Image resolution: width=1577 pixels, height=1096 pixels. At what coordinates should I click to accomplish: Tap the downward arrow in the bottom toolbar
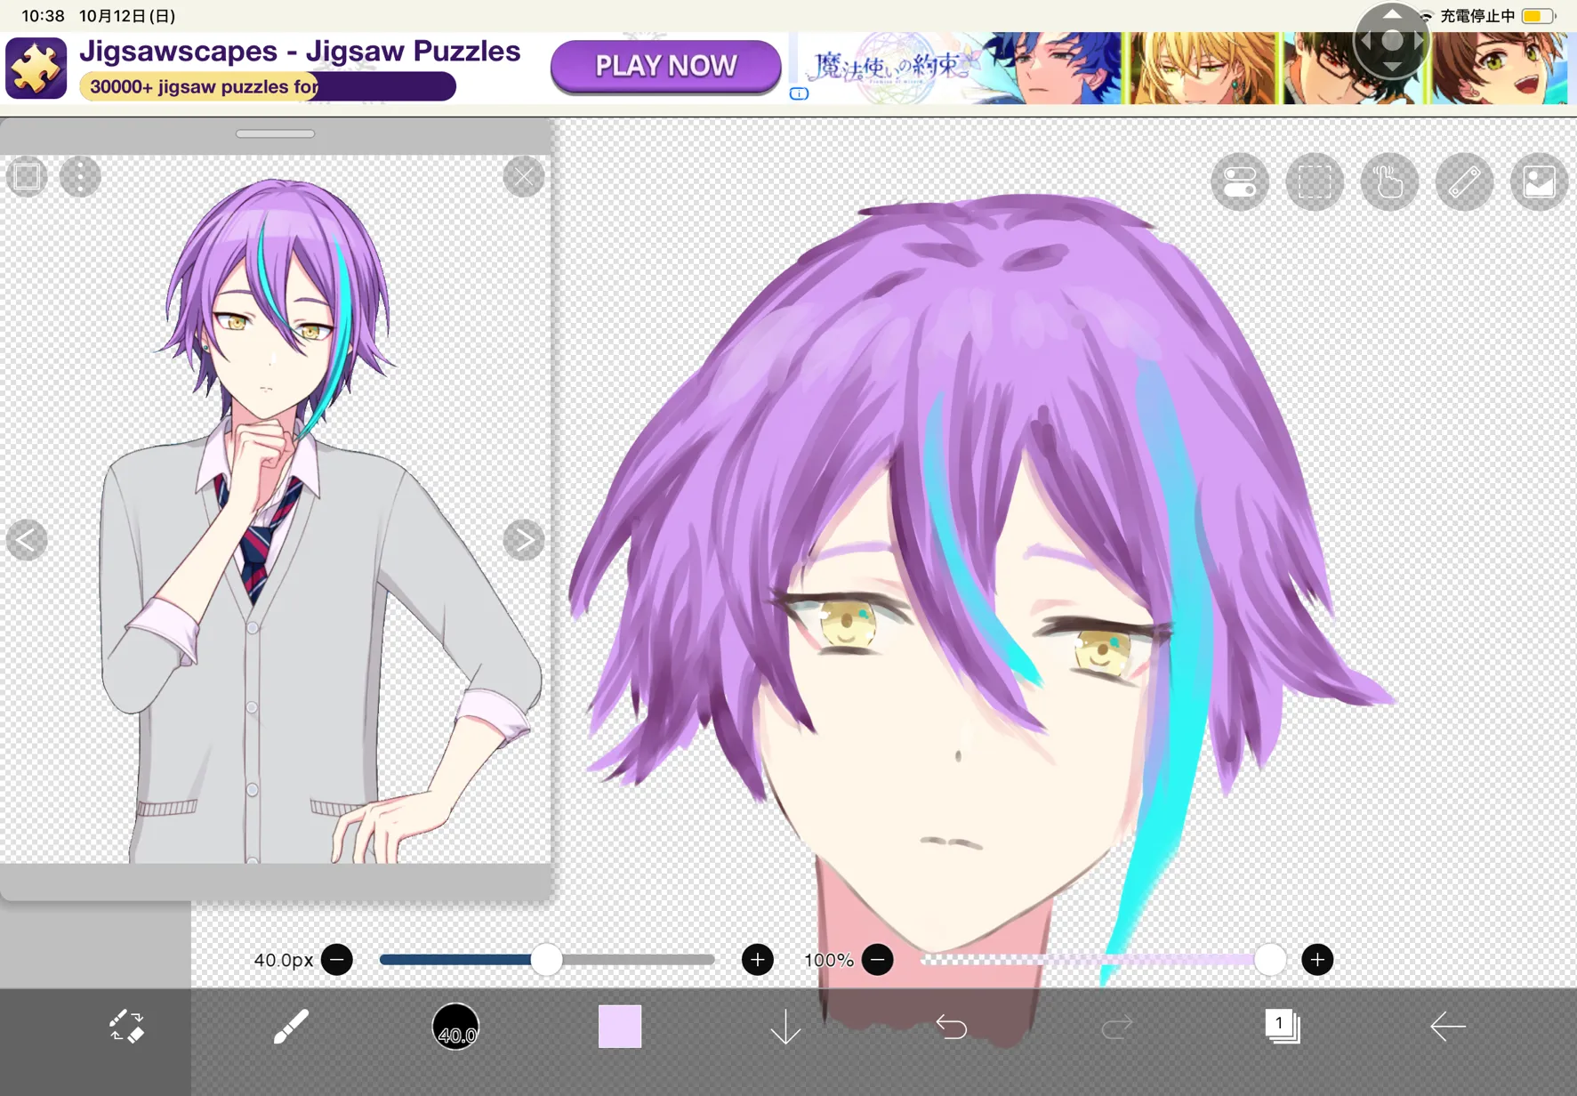pyautogui.click(x=785, y=1027)
